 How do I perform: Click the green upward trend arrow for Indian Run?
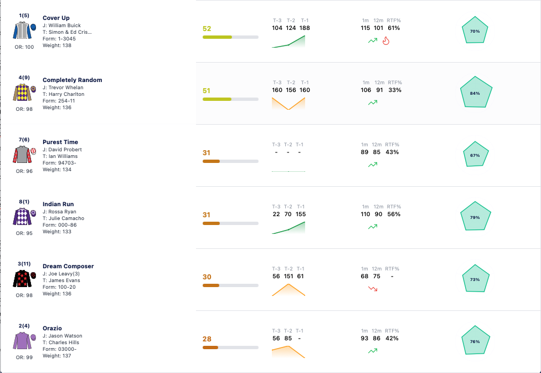(x=373, y=227)
